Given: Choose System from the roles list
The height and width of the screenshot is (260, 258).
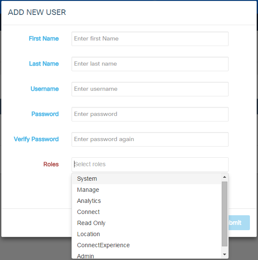Looking at the screenshot, I should pos(87,179).
